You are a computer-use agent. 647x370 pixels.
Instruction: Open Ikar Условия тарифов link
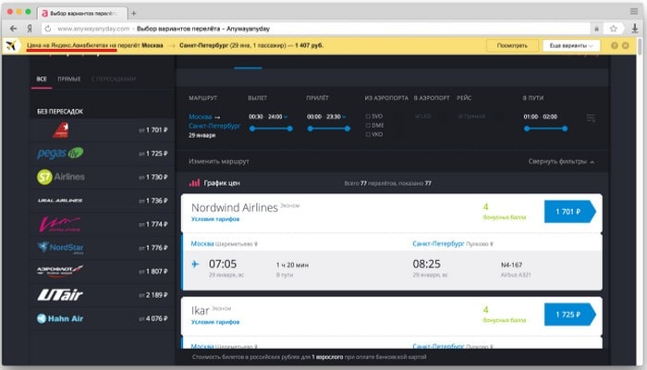pos(215,322)
